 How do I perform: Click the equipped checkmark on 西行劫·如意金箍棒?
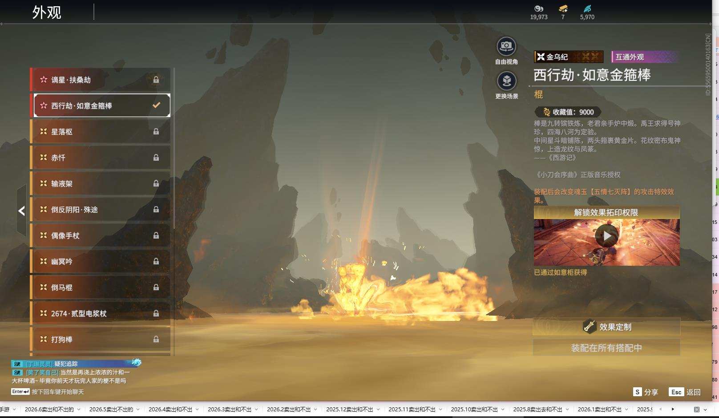pos(156,106)
